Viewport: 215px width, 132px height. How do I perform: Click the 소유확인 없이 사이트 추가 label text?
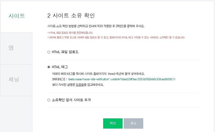tap(71, 100)
